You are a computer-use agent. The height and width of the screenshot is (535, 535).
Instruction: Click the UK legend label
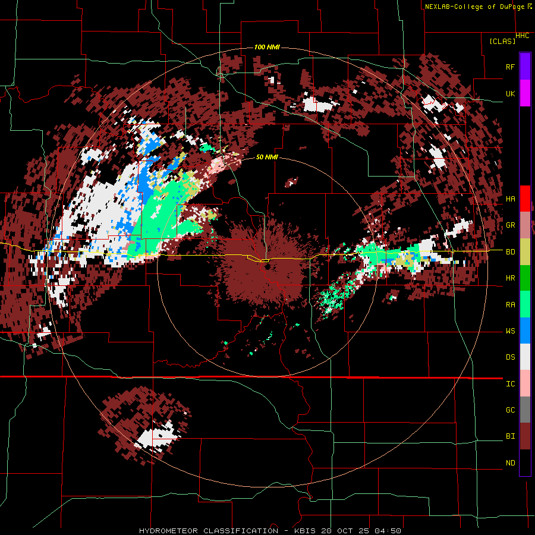coord(510,93)
